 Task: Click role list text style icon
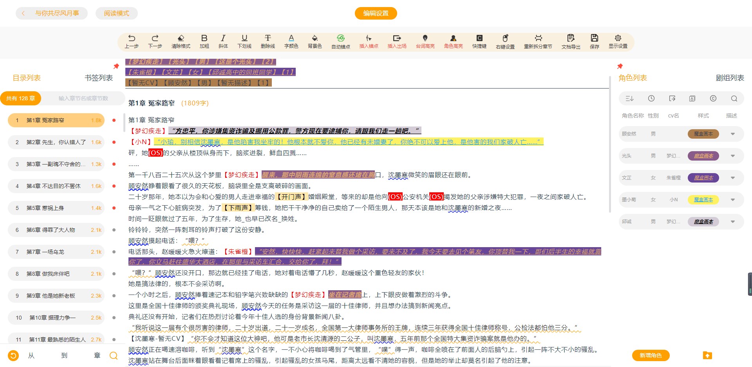(692, 99)
